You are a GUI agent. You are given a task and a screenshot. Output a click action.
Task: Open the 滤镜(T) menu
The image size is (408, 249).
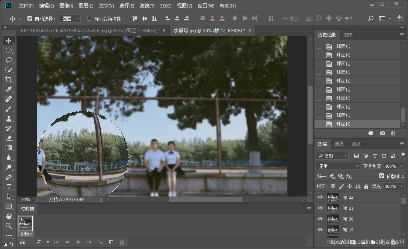pyautogui.click(x=147, y=6)
